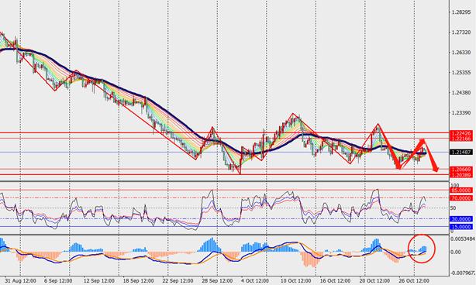Image resolution: width=476 pixels, height=285 pixels.
Task: Click the red downward arrow tip
Action: pos(436,170)
